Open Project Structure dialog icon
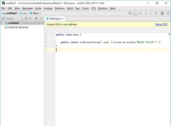Image resolution: width=171 pixels, height=126 pixels. 162,13
